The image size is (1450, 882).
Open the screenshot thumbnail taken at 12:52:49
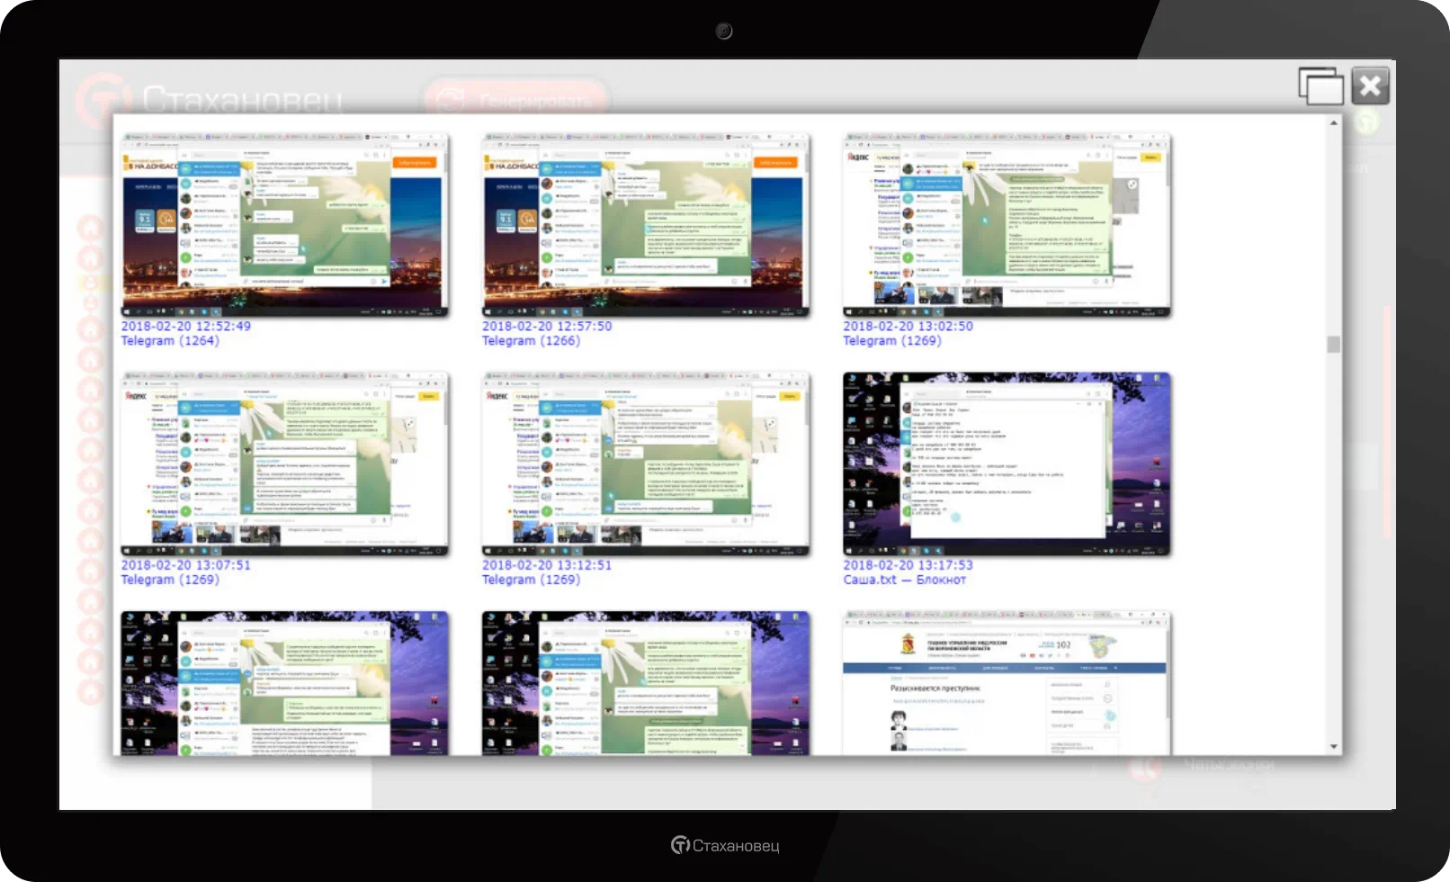285,225
